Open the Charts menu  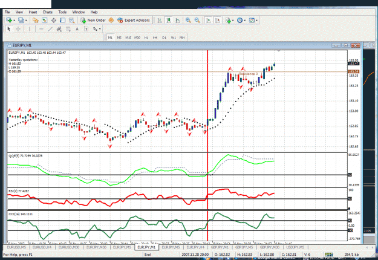(48, 12)
